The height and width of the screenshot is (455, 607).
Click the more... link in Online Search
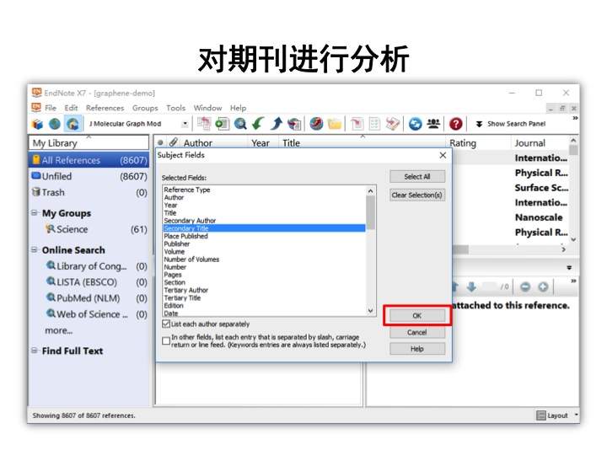[59, 331]
